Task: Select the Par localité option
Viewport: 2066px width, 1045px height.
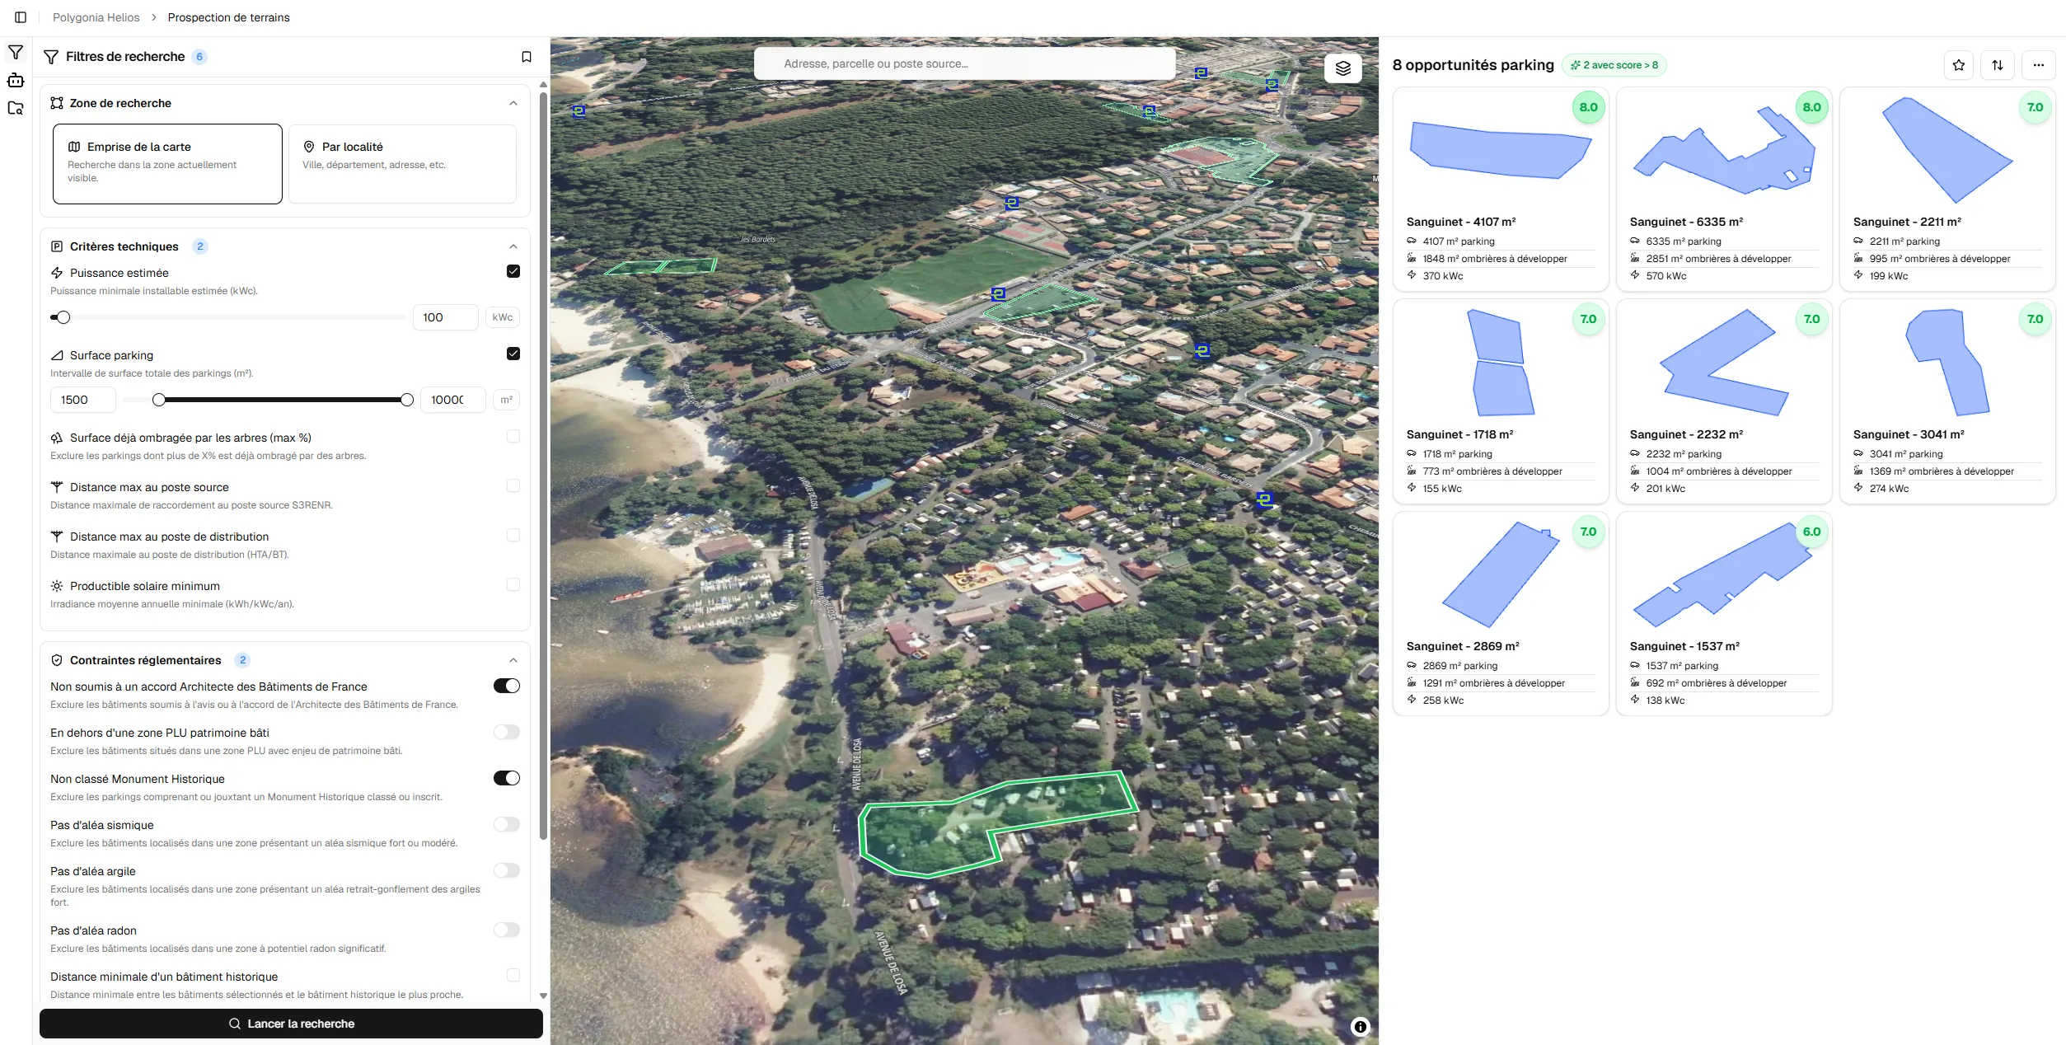Action: coord(402,163)
